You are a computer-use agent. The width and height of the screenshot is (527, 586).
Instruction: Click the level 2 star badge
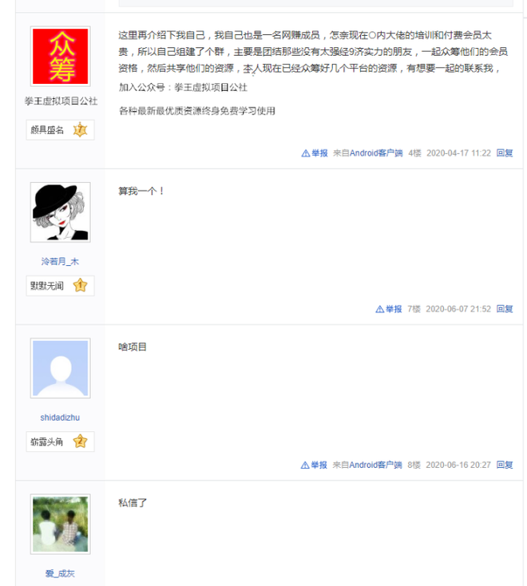click(x=80, y=441)
